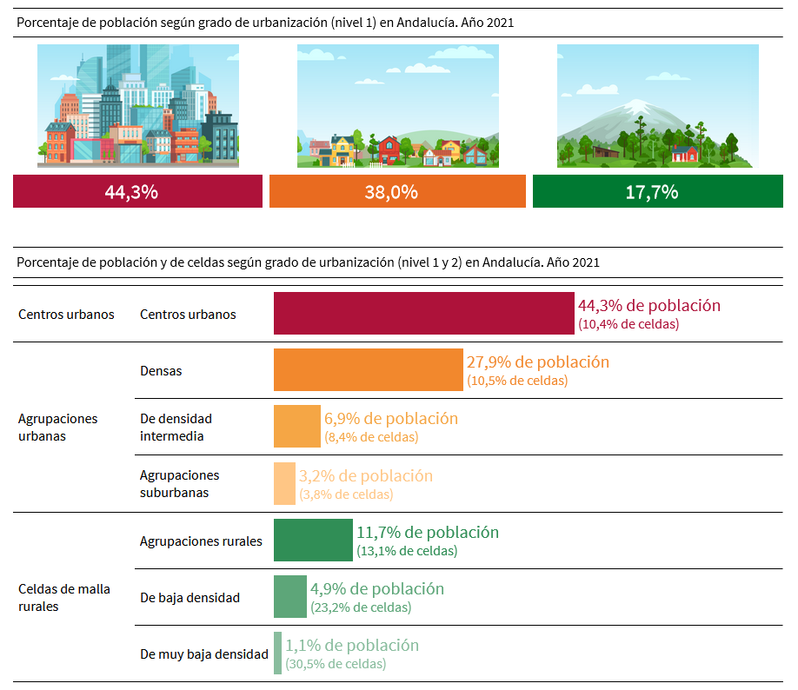
Task: Click the orange Densas bar
Action: [368, 370]
